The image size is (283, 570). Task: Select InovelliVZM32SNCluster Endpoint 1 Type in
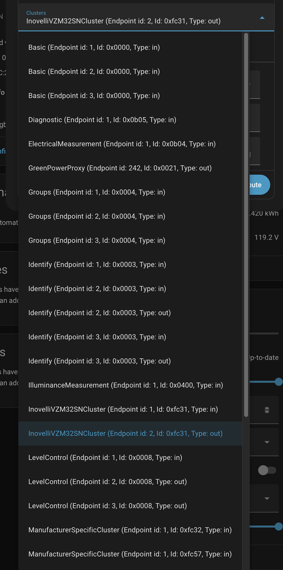point(123,409)
